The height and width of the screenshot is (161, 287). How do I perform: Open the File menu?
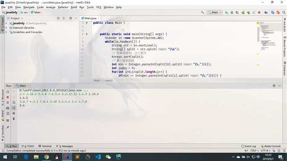(x=3, y=7)
